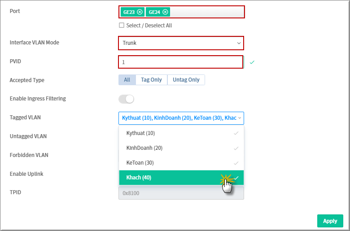Click checkmark icon next to KinhDoanh (20)

(236, 148)
